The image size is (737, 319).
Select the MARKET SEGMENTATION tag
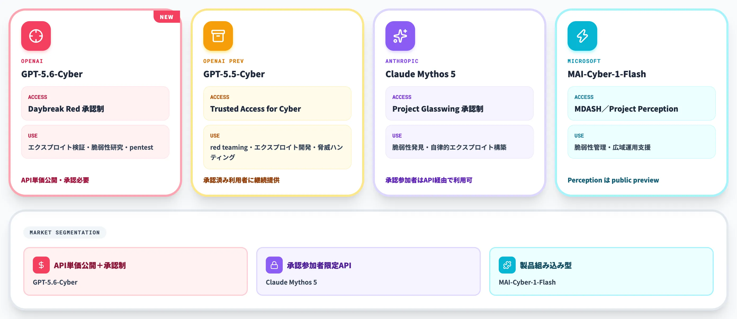65,233
